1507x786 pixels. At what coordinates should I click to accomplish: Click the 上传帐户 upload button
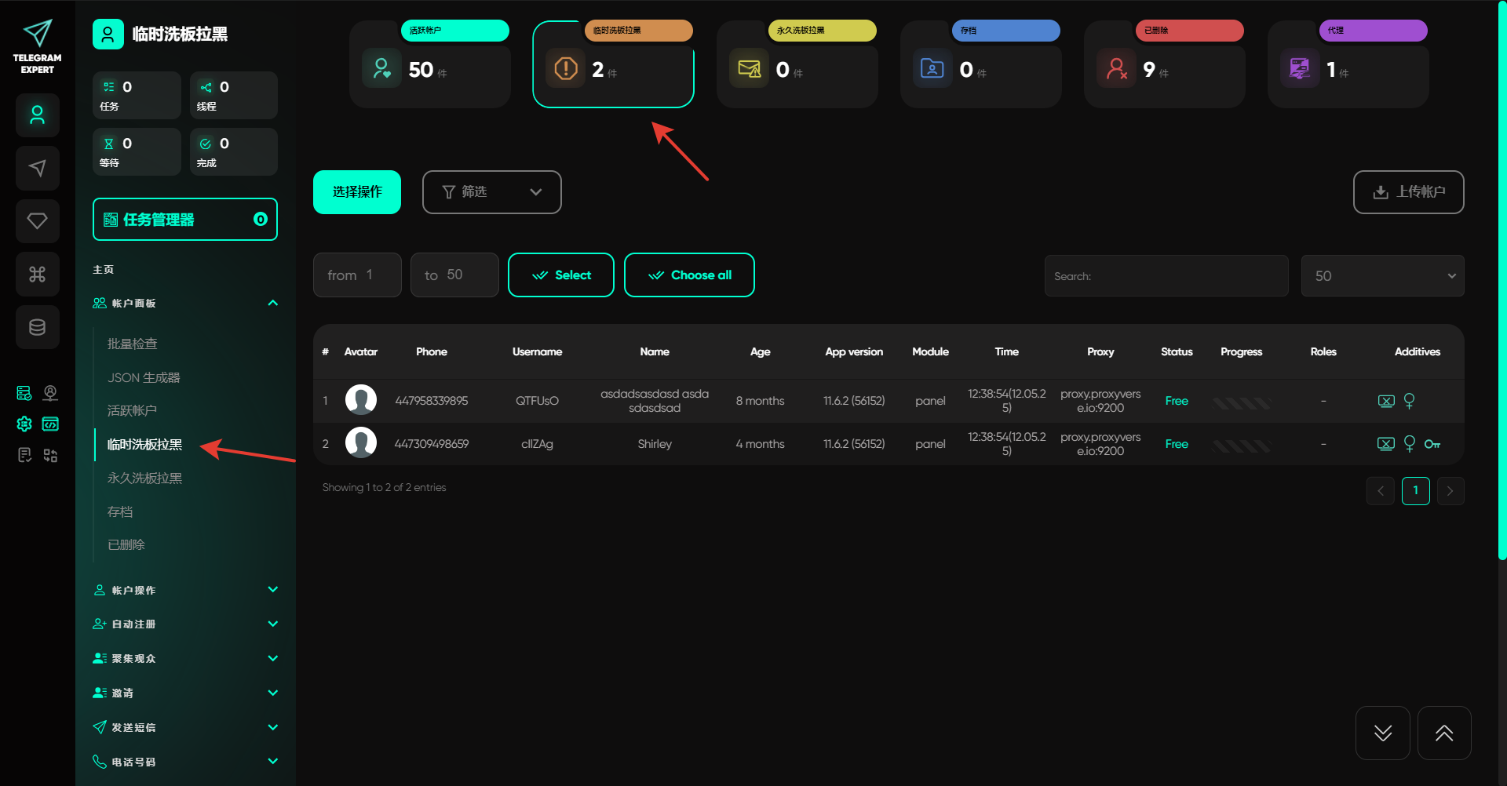[1408, 192]
